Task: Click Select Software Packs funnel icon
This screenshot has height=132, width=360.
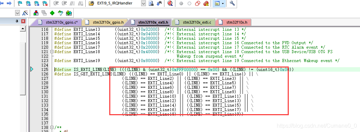Action: (61, 13)
